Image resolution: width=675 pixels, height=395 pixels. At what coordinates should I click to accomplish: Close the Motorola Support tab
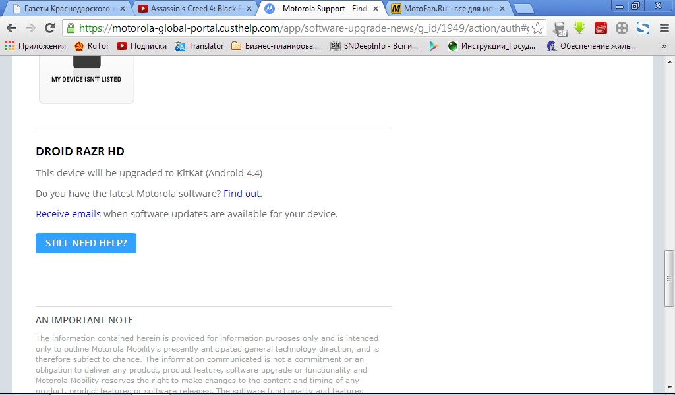pyautogui.click(x=375, y=9)
